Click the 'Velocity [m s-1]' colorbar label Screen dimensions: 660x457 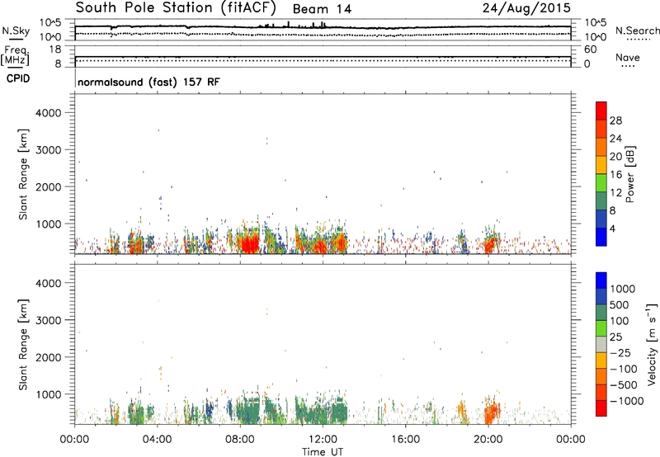652,344
